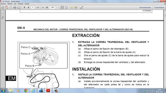Screen dimensions: 166x93
Task: Zoom out with minus button
Action: coord(43,7)
